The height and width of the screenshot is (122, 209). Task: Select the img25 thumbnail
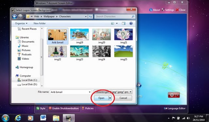tap(123, 53)
